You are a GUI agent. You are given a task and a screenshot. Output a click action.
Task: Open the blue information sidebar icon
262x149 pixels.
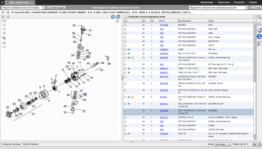(x=259, y=37)
